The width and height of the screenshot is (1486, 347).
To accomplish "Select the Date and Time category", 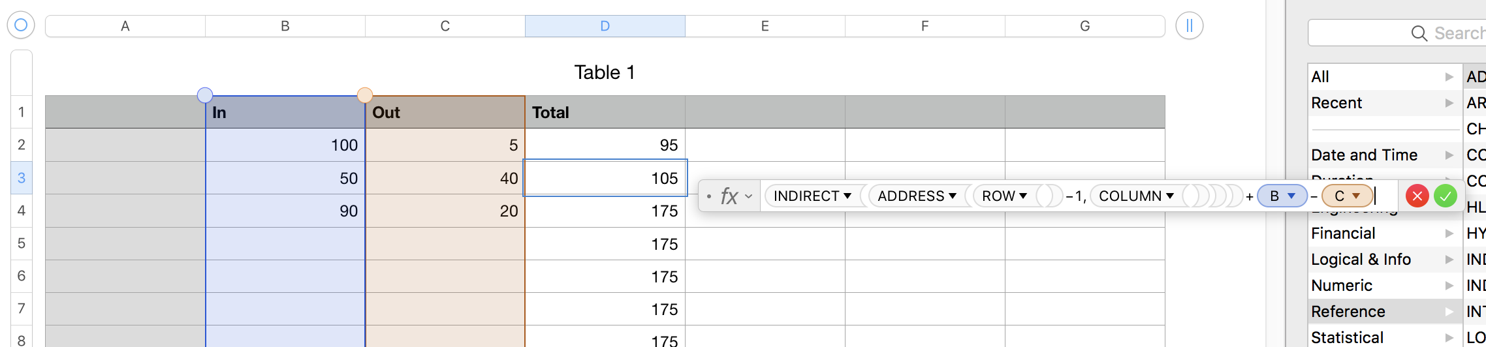I will click(1364, 155).
